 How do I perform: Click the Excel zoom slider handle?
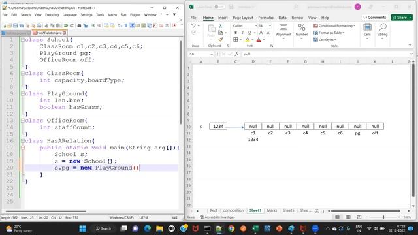pos(383,217)
